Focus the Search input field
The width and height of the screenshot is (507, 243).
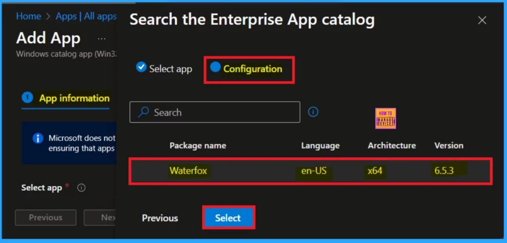215,112
